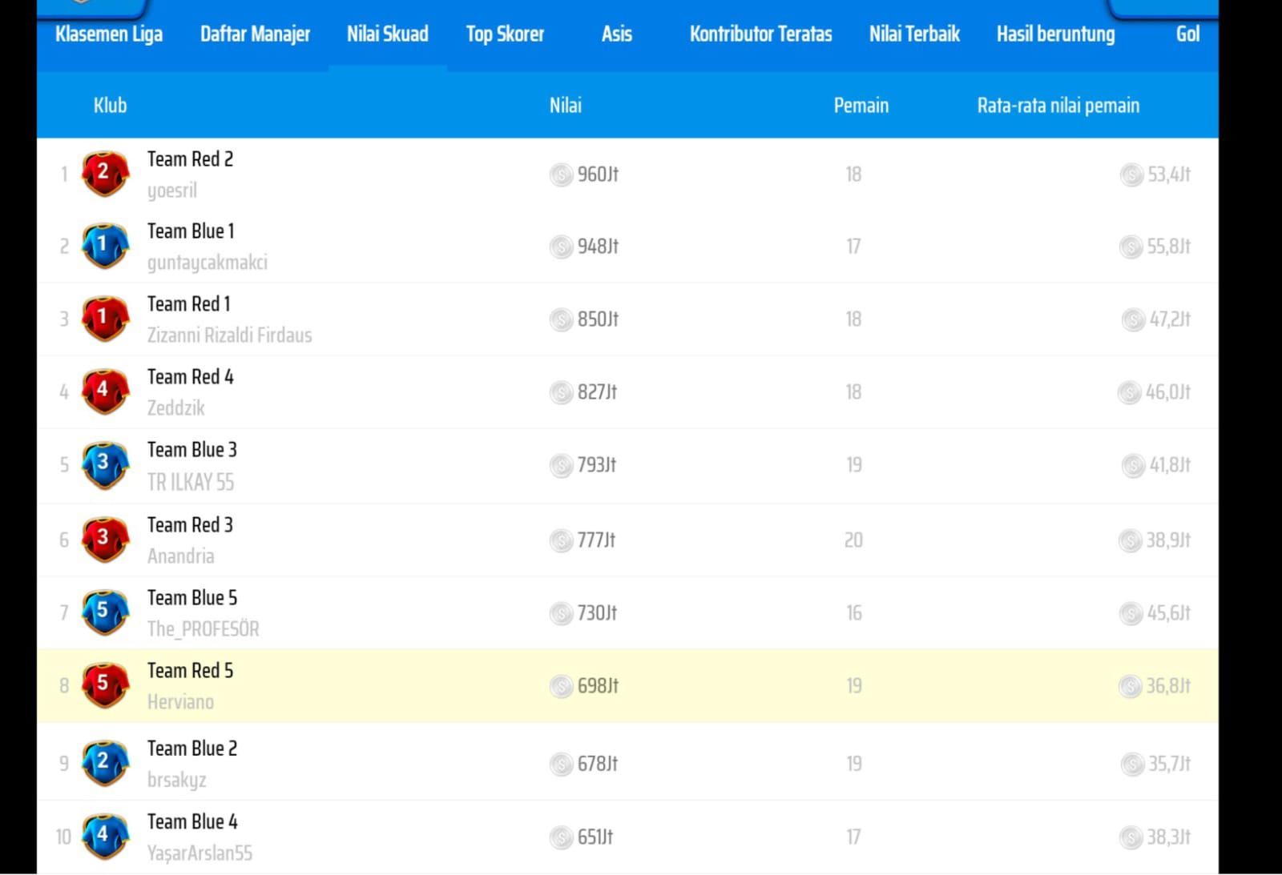The width and height of the screenshot is (1282, 875).
Task: Switch to the Asis tab
Action: tap(617, 34)
